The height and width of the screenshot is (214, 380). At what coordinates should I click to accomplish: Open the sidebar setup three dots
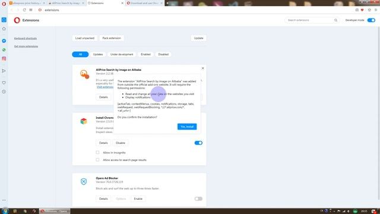click(x=4, y=200)
